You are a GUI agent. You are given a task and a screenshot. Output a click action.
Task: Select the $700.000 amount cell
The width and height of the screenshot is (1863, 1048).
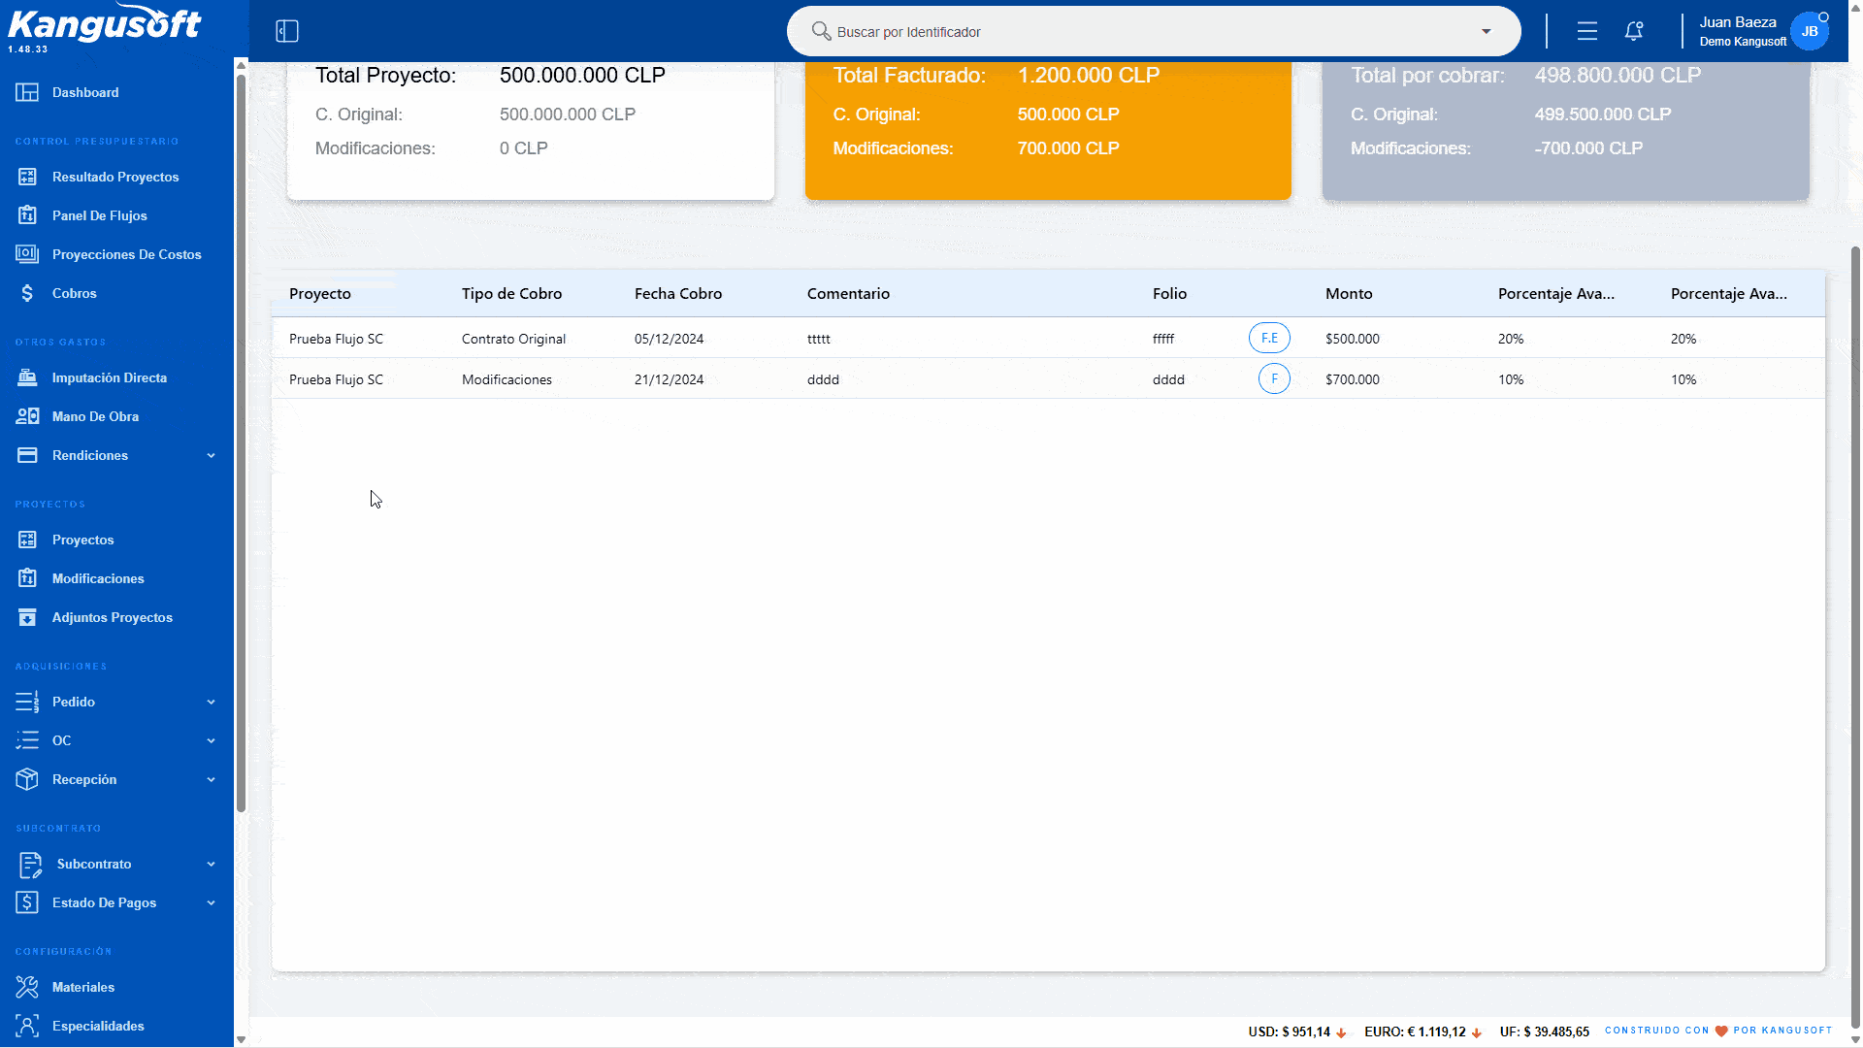pyautogui.click(x=1352, y=379)
